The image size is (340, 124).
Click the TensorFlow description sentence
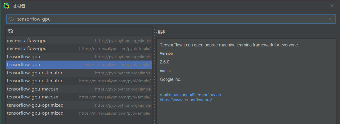[229, 45]
